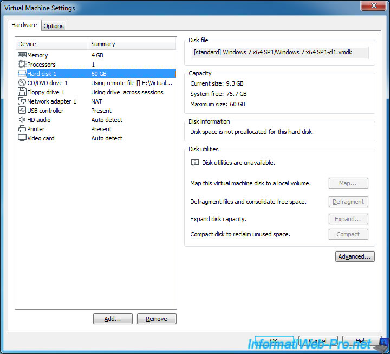390x354 pixels.
Task: Click the CD/DVD drive 1 disc icon
Action: [x=22, y=83]
